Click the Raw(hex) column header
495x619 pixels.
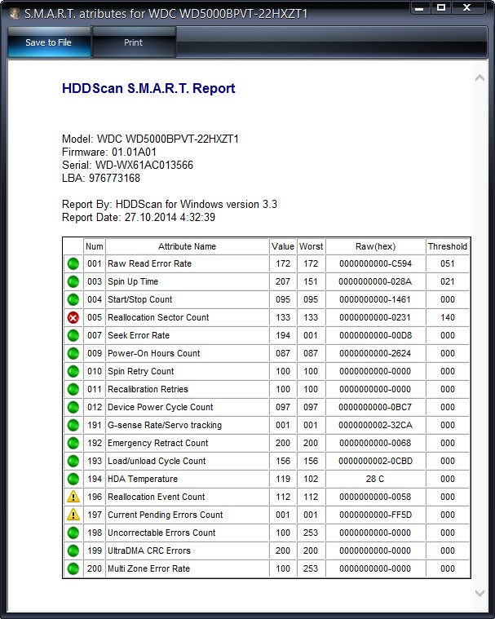[375, 246]
